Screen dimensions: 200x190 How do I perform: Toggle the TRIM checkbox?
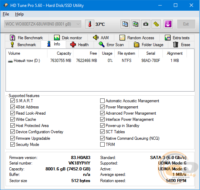click(102, 145)
